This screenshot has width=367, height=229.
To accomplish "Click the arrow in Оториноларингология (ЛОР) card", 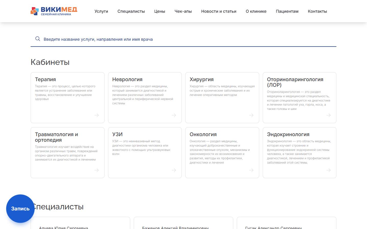I will [x=329, y=115].
